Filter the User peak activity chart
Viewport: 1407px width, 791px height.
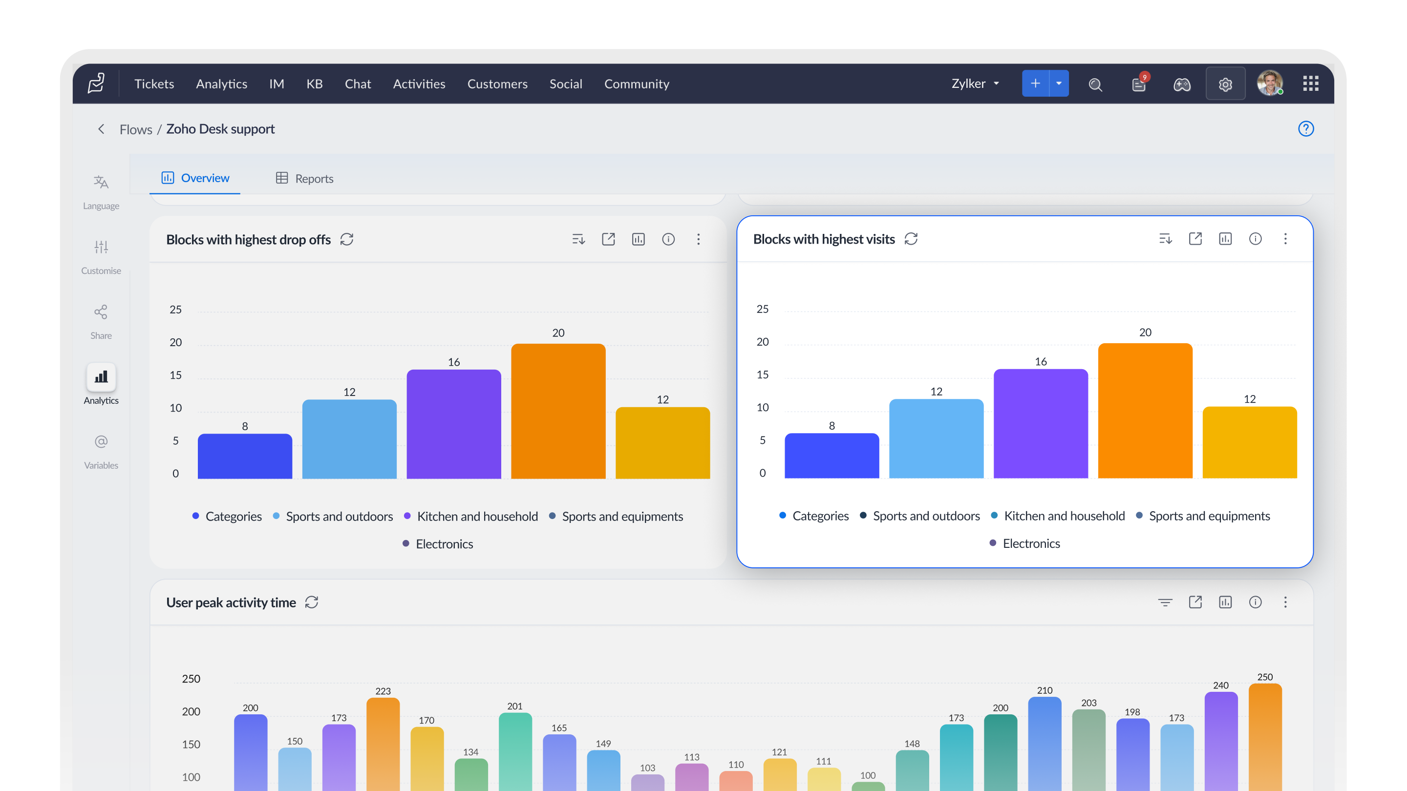tap(1166, 602)
